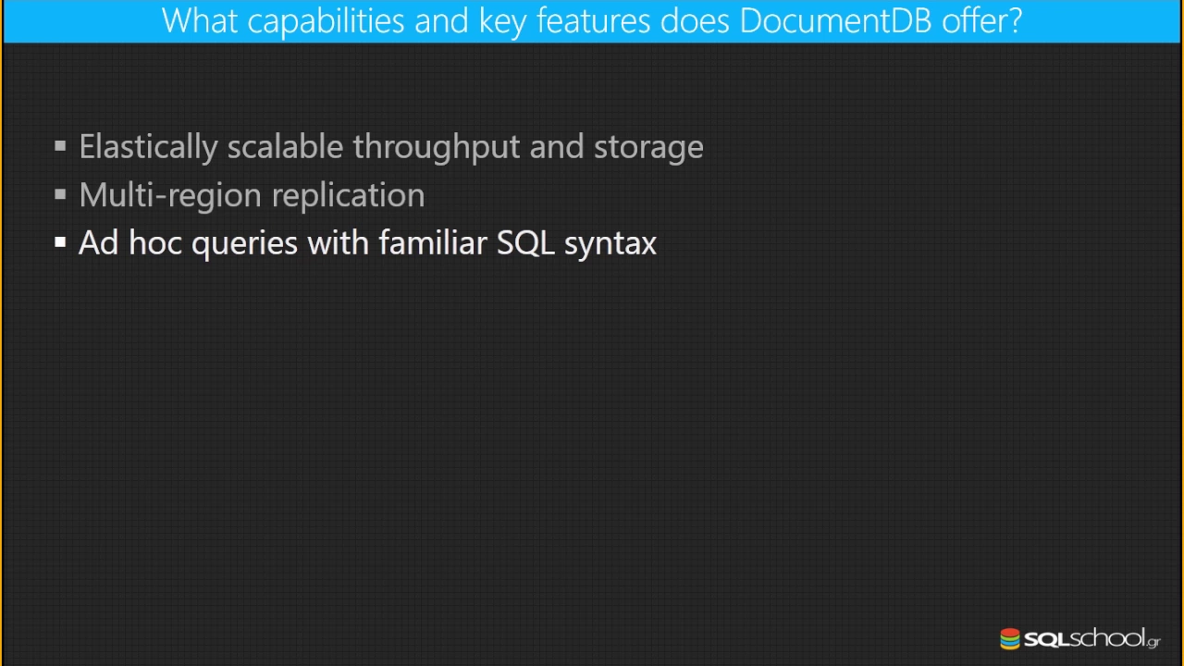The height and width of the screenshot is (666, 1184).
Task: Click the .gr suffix in the logo
Action: 1153,641
